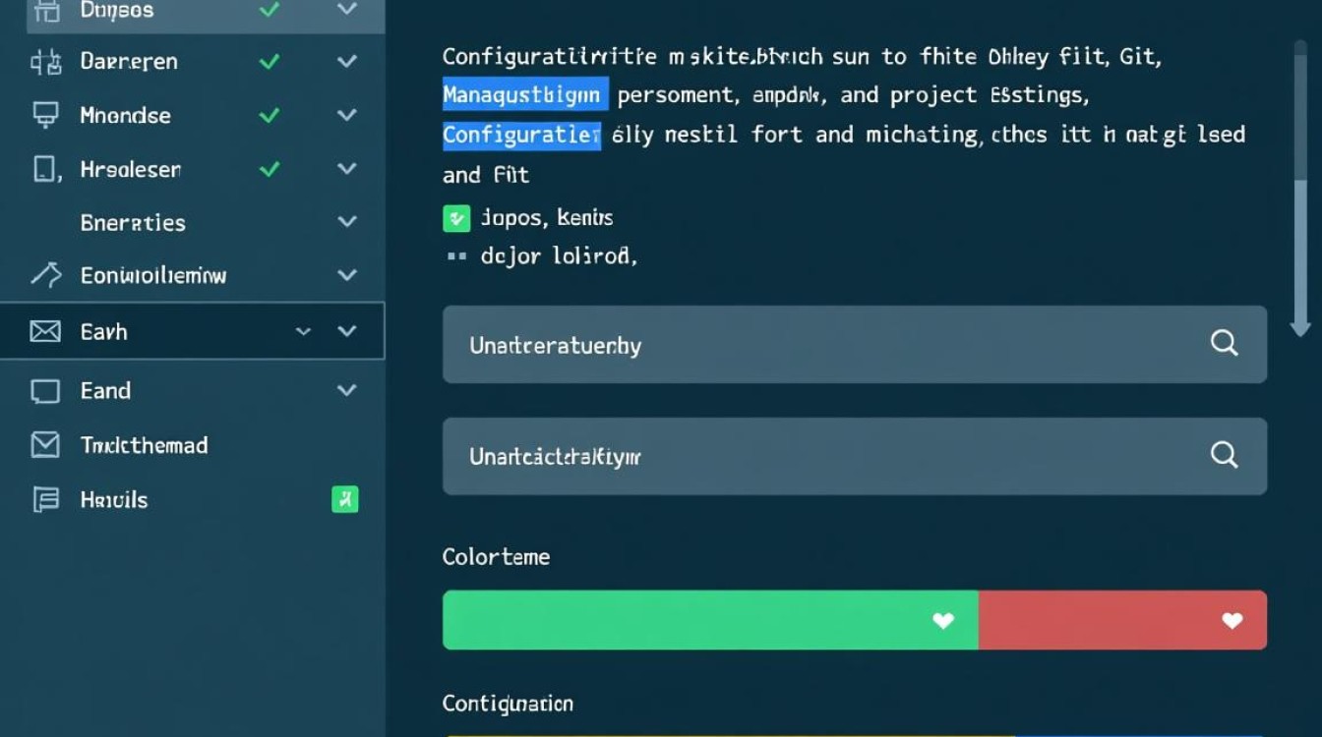The width and height of the screenshot is (1322, 737).
Task: Click the monitor icon beside Mnondse
Action: coord(45,115)
